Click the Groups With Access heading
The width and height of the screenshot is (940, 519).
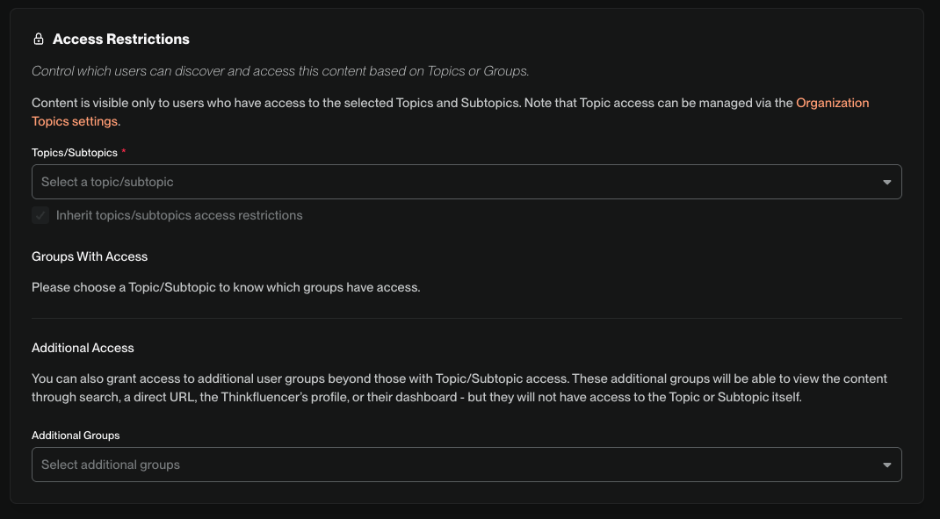(x=90, y=256)
